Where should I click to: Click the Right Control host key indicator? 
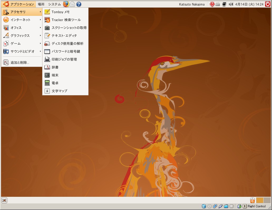[x=256, y=206]
